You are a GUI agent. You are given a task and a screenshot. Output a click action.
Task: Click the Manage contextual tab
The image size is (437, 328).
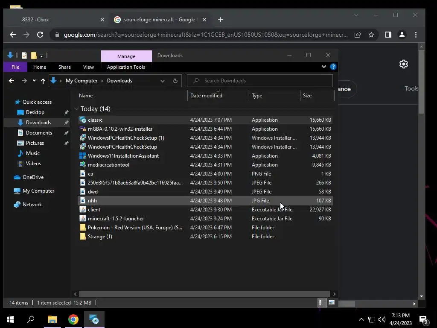pos(126,56)
